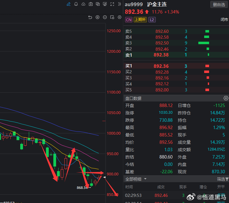
Task: Take a chart snapshot with camera icon
Action: pyautogui.click(x=91, y=4)
